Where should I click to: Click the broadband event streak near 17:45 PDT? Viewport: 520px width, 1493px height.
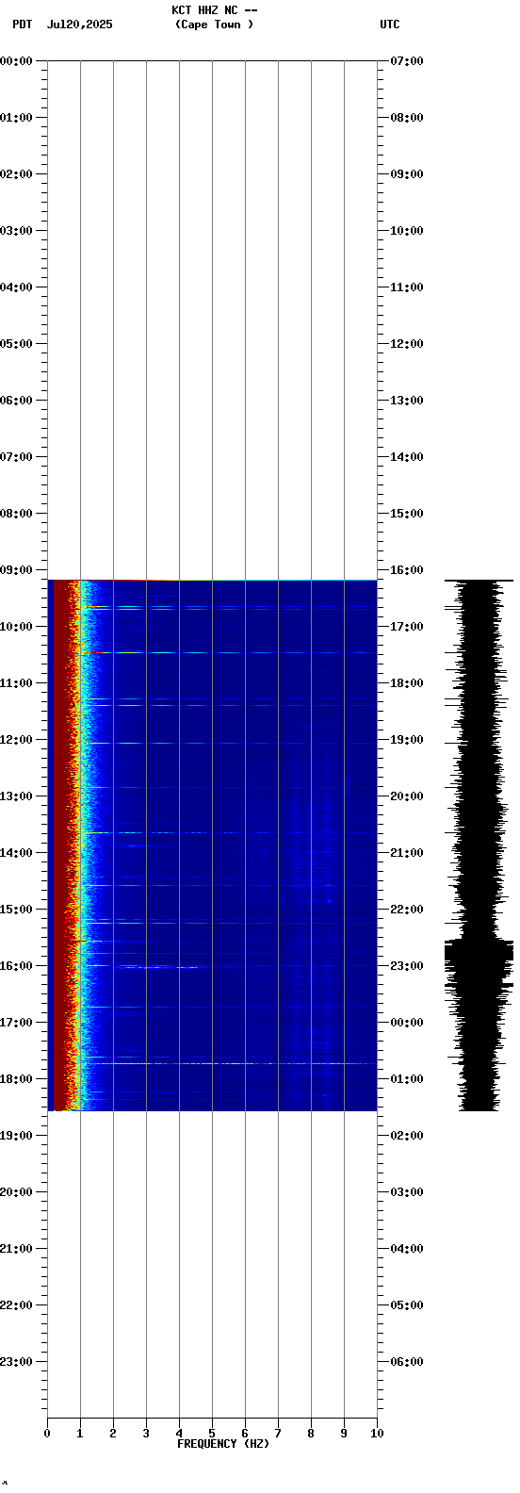[226, 1063]
